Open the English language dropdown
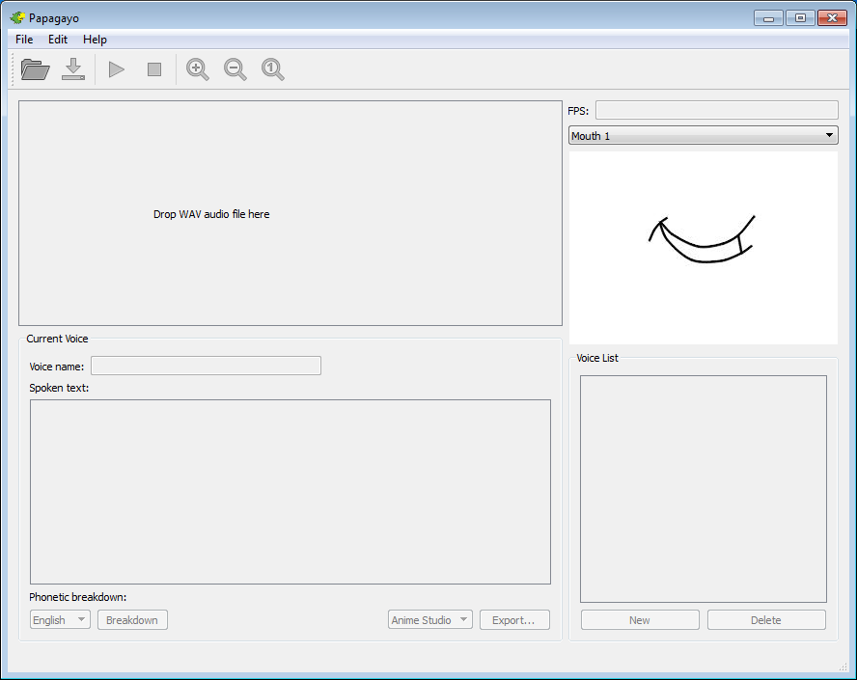The height and width of the screenshot is (680, 857). (x=60, y=620)
